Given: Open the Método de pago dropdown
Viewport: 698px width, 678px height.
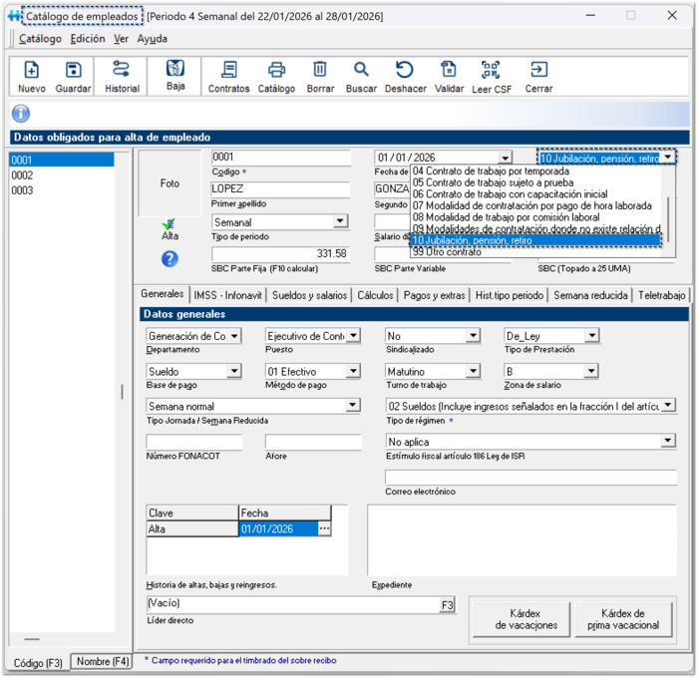Looking at the screenshot, I should (x=352, y=372).
